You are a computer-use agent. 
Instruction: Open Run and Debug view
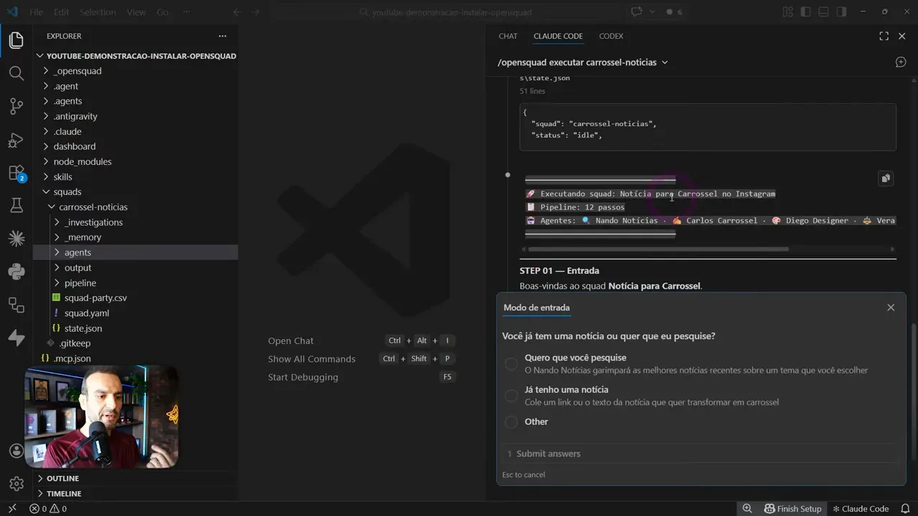pyautogui.click(x=16, y=140)
